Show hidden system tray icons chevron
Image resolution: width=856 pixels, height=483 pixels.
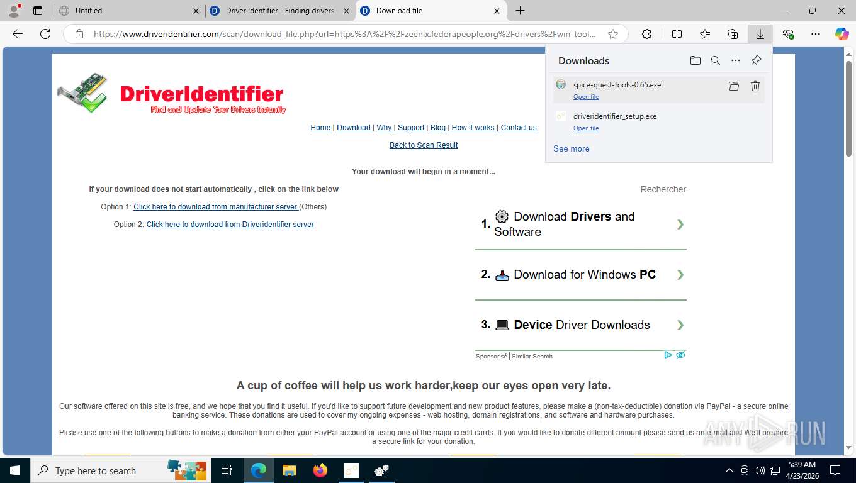coord(729,470)
